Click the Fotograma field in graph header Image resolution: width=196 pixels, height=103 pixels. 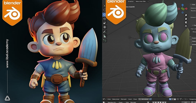pos(192,99)
